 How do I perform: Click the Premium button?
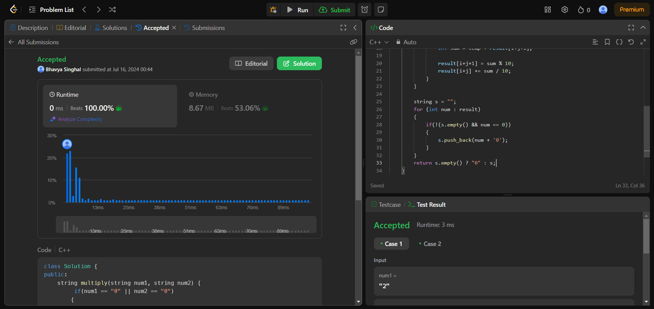coord(632,10)
